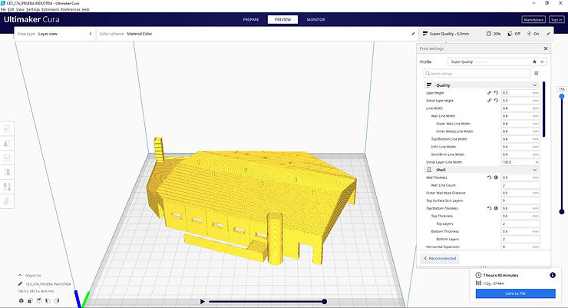Click the link icon beside Initial Layer Height
568x308 pixels.
coord(488,101)
